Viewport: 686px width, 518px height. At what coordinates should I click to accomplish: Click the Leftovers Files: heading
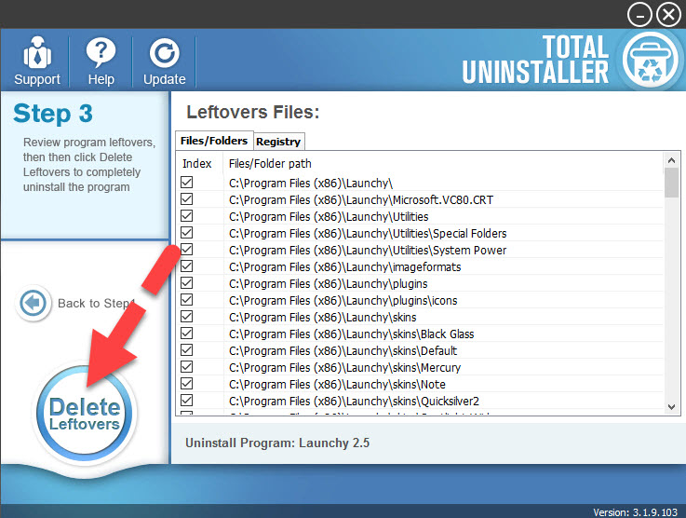[x=253, y=112]
